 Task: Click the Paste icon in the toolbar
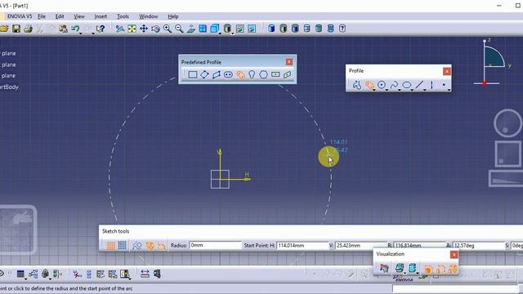point(63,29)
